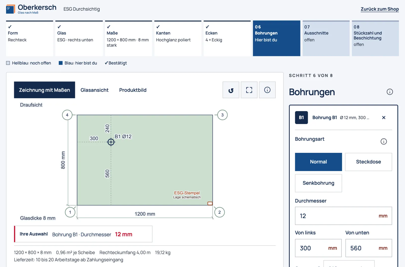Click the B1 drill hole marker in drawing
Viewport: 405px width, 267px height.
coord(111,142)
